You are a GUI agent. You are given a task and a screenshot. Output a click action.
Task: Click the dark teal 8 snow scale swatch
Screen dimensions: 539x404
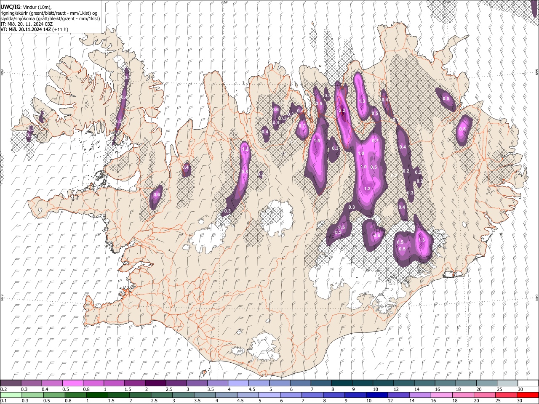click(x=342, y=383)
